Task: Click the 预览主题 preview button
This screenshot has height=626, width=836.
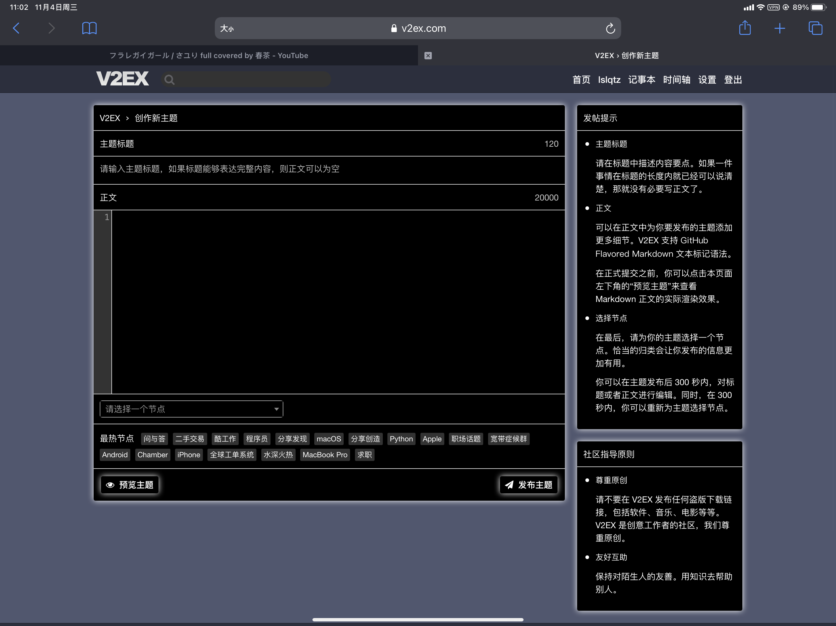Action: point(130,484)
